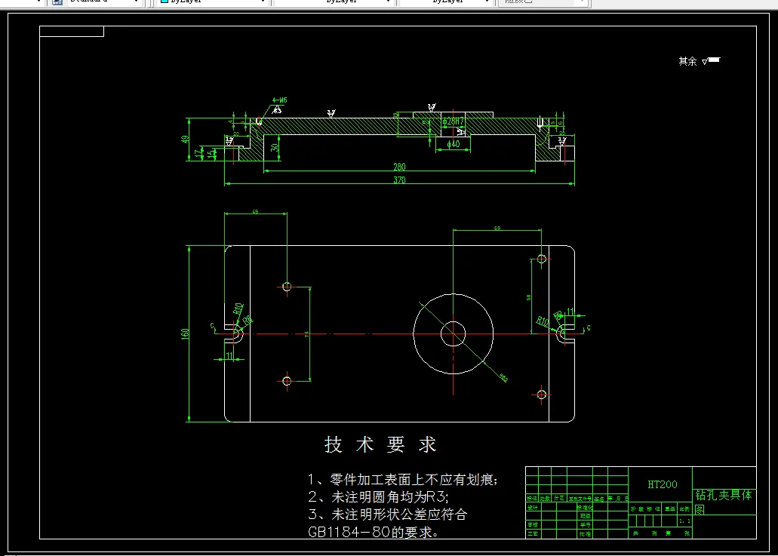Click the layer state icon beside Standard layer name

pos(70,2)
